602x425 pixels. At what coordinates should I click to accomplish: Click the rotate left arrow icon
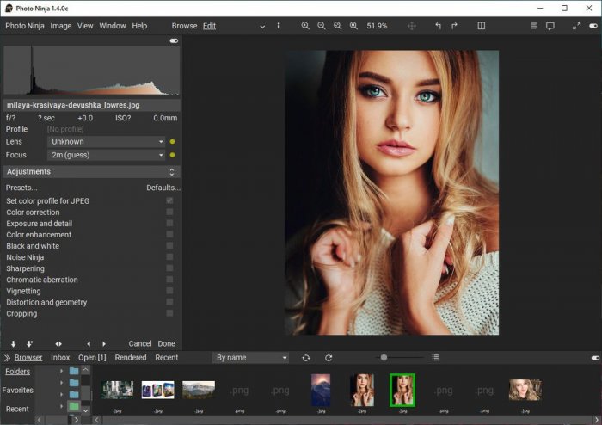[x=438, y=26]
